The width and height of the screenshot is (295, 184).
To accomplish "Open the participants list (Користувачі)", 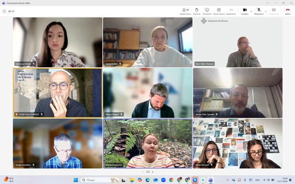I will click(185, 10).
